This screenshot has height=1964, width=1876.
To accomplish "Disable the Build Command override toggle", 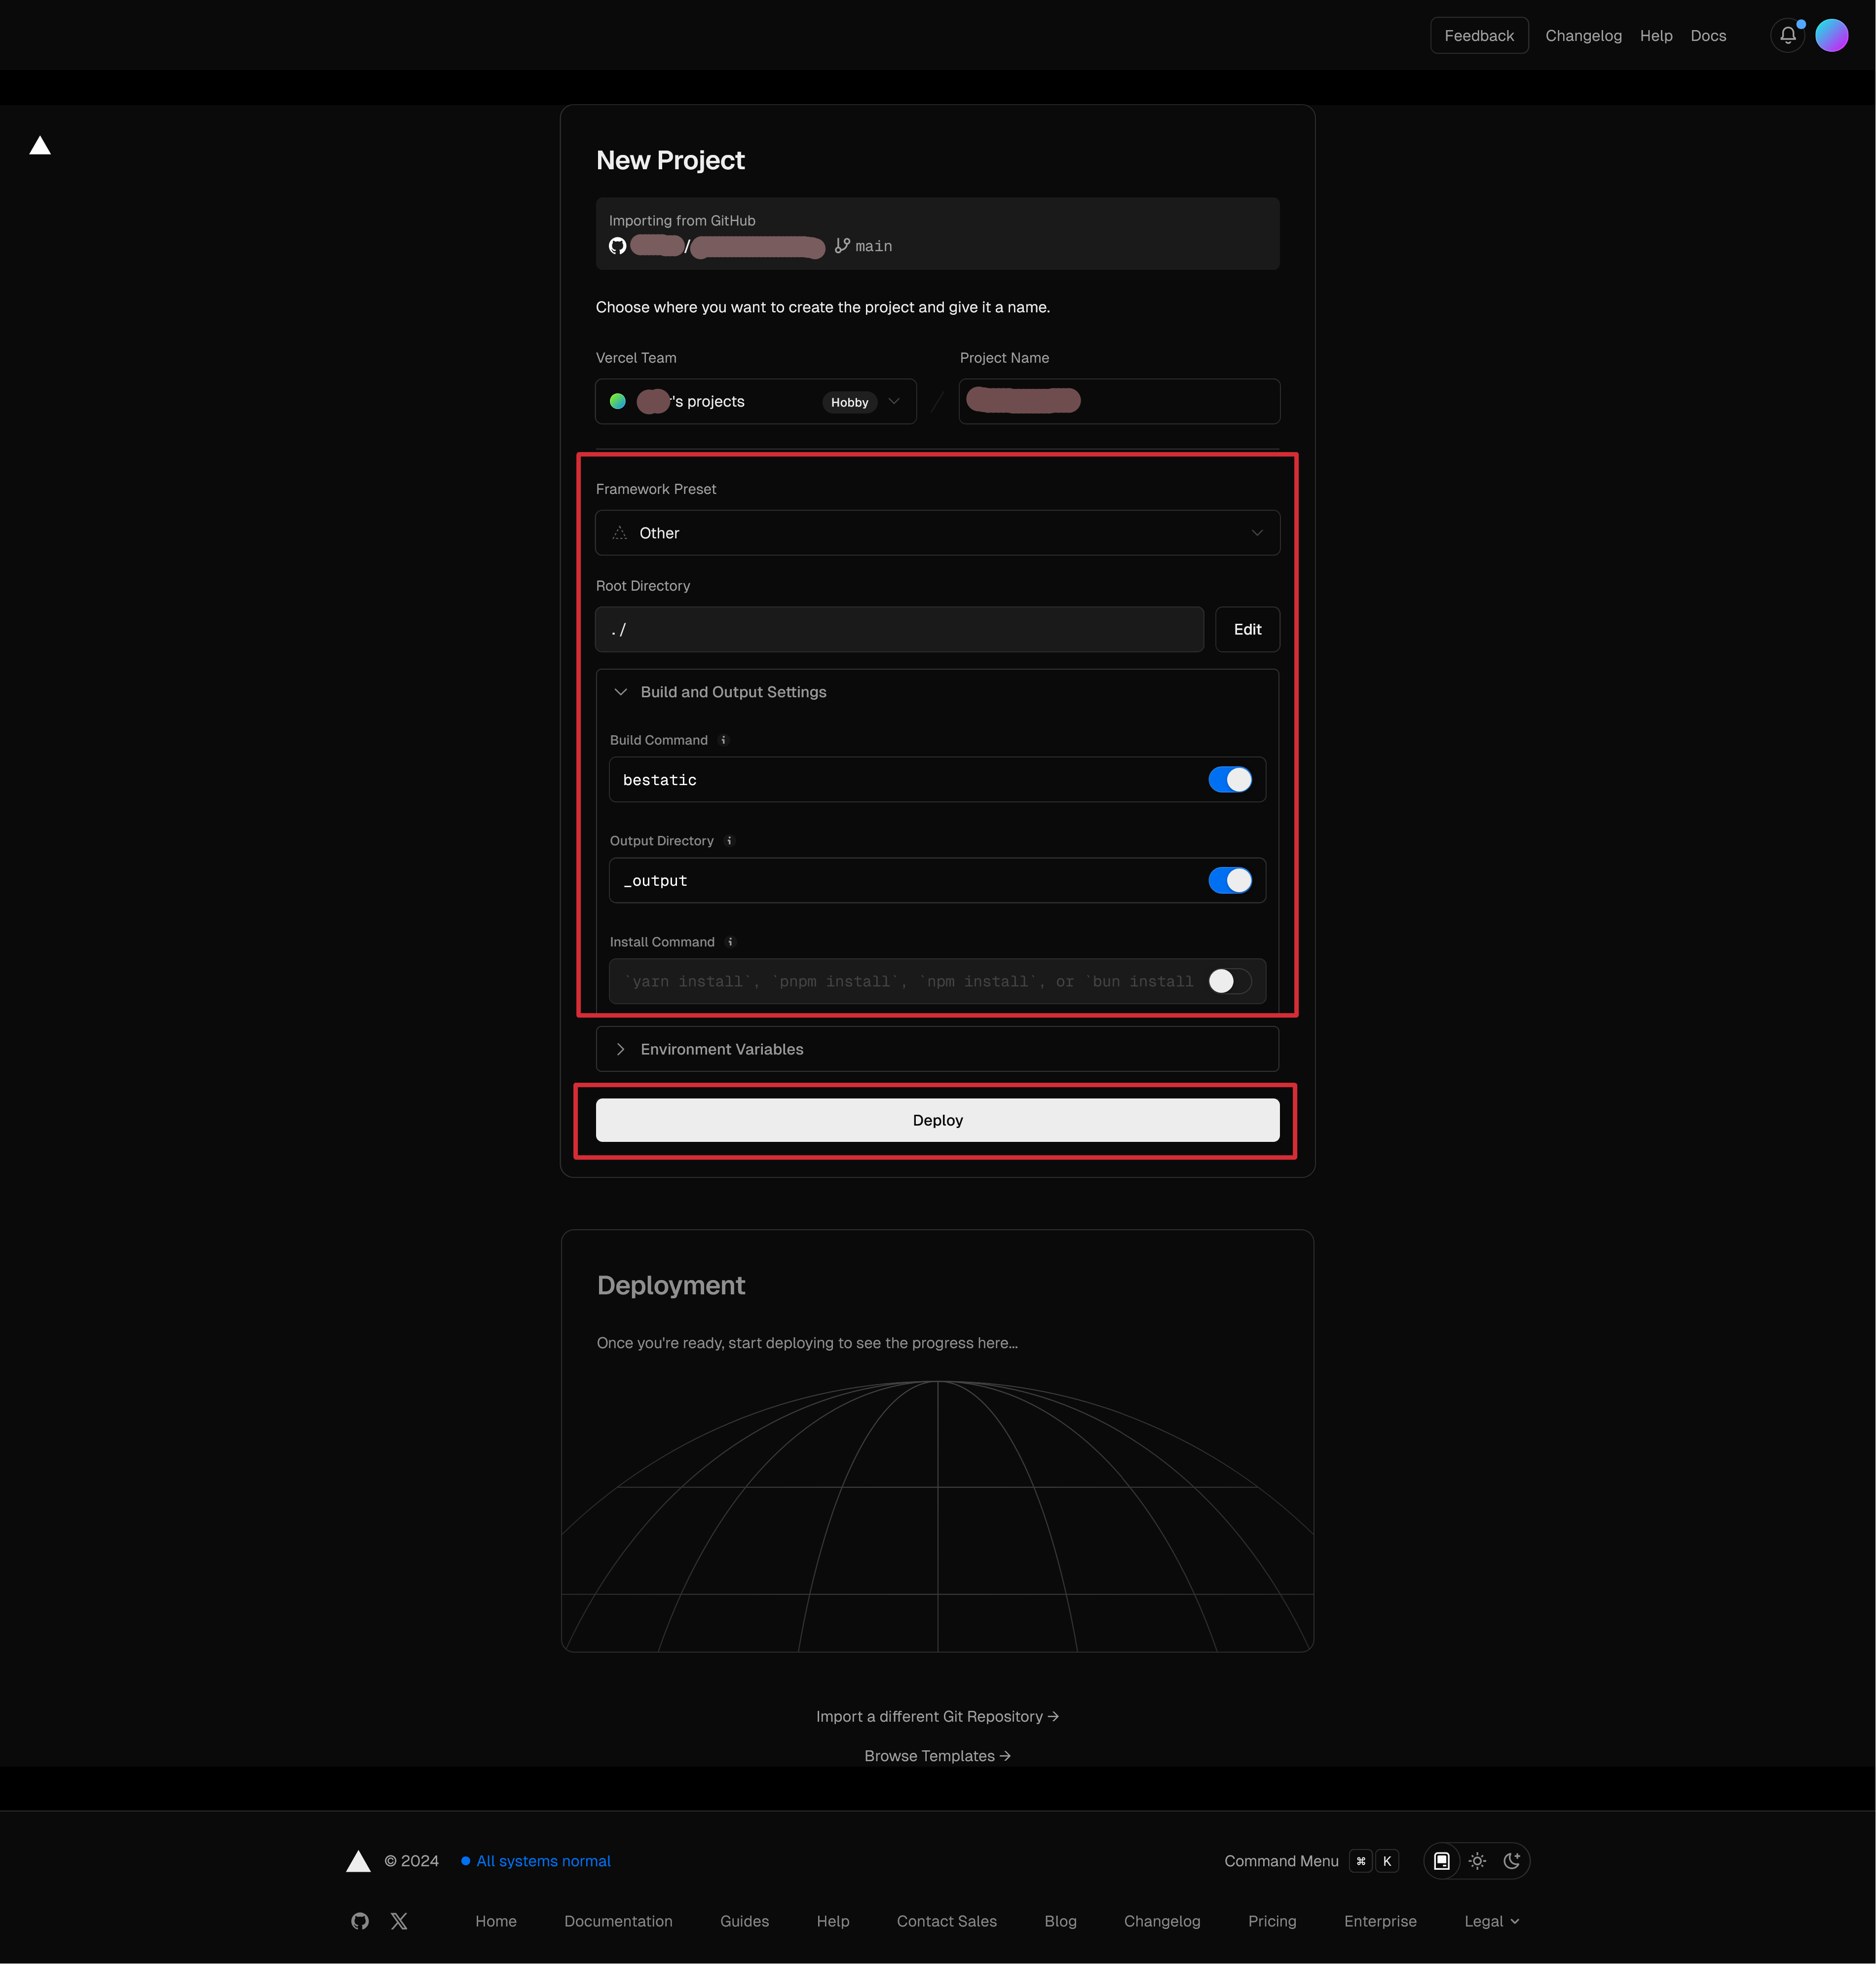I will coord(1230,780).
